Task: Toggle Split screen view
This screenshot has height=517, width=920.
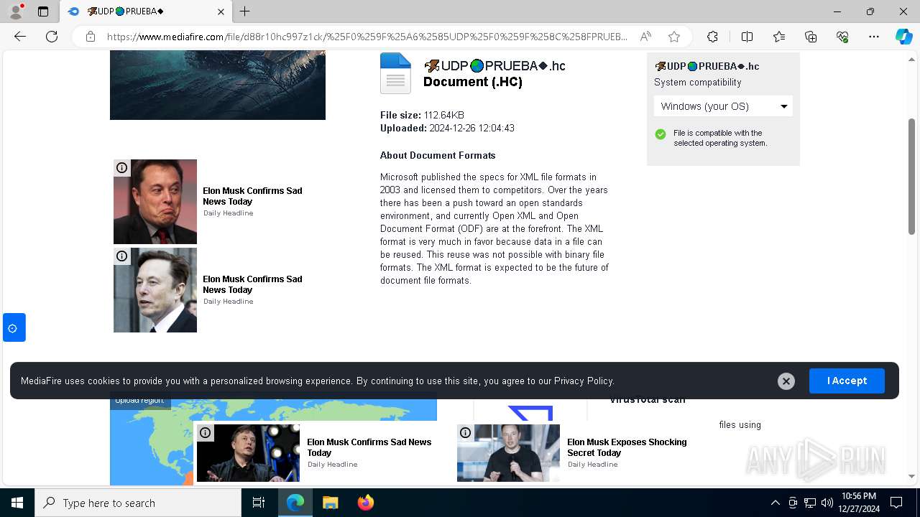Action: click(x=747, y=37)
